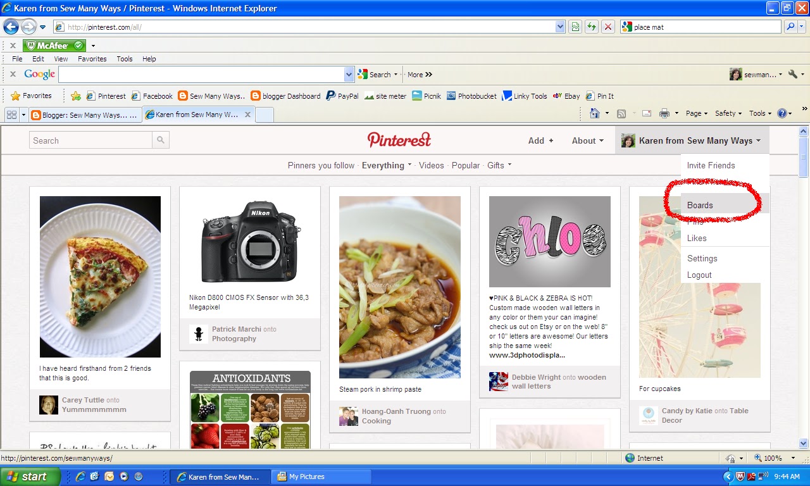Click the Pin It favorites icon

pos(600,96)
